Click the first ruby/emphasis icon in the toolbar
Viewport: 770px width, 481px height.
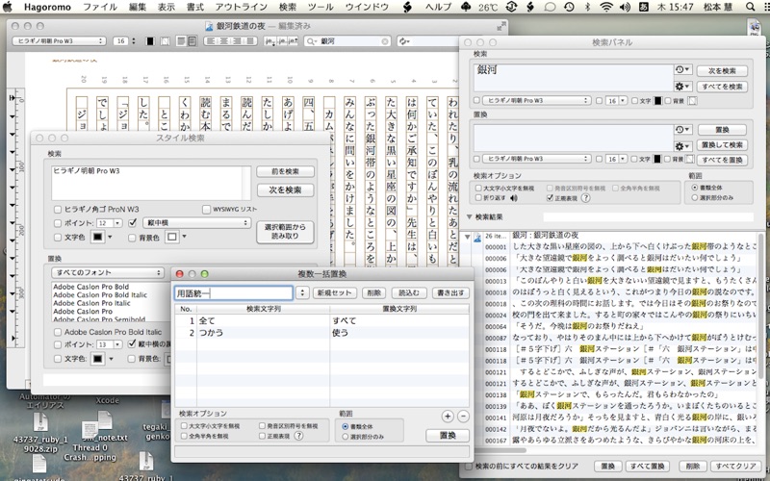point(269,41)
